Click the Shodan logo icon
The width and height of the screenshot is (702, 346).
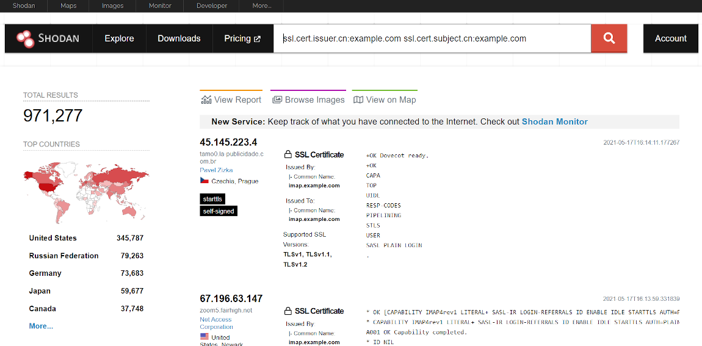point(26,38)
